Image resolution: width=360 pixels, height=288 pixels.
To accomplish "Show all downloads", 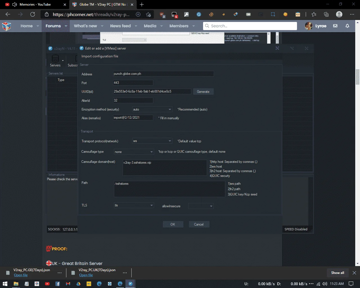I will pyautogui.click(x=337, y=273).
